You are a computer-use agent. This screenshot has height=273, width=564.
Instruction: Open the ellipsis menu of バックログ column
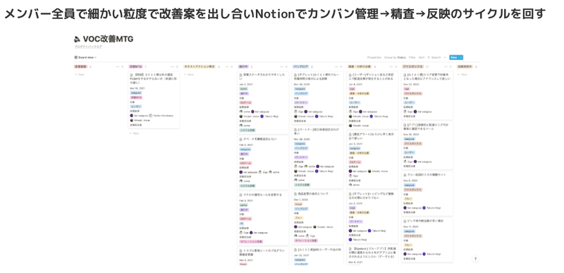click(336, 67)
